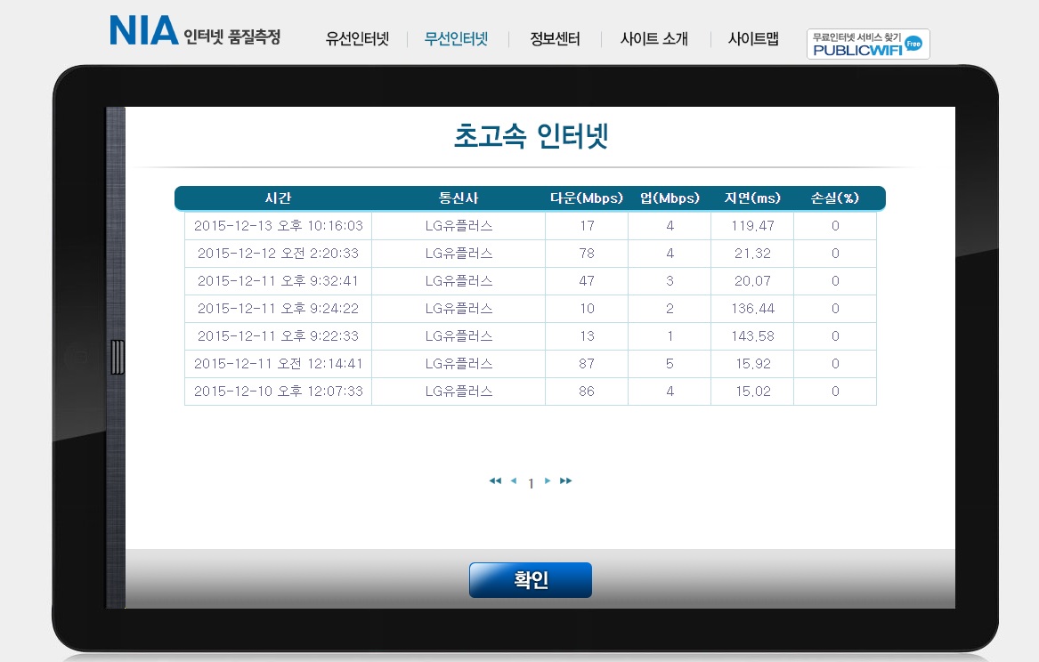This screenshot has width=1039, height=662.
Task: Go to the first page of results
Action: coord(495,481)
